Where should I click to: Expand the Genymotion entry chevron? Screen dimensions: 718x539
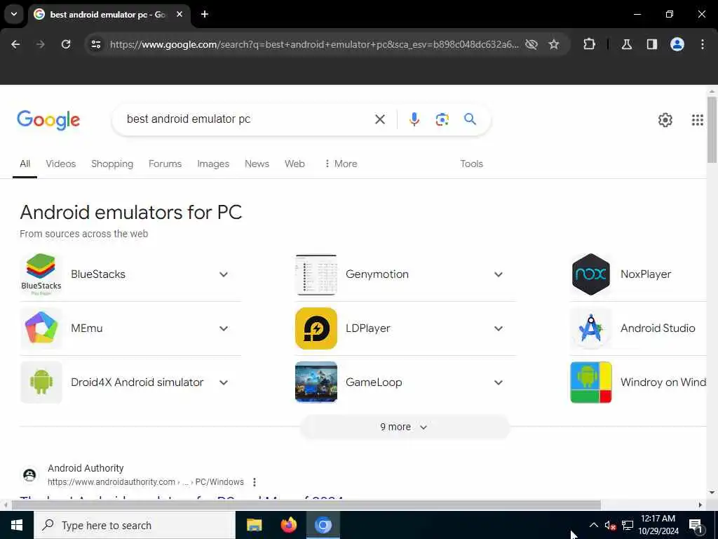(x=499, y=274)
